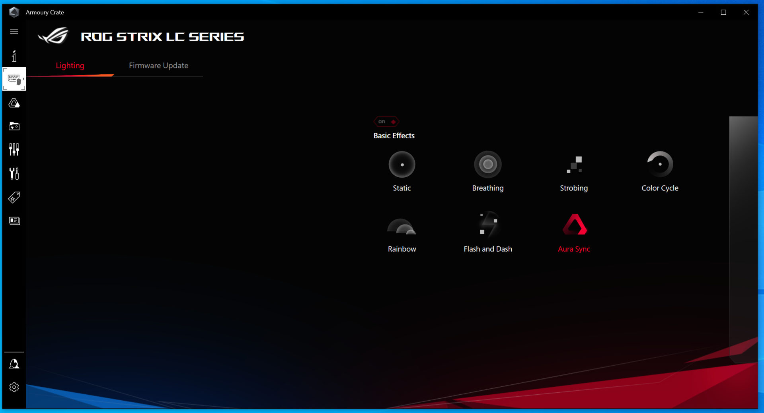Open the Home dashboard sidebar icon

[14, 56]
